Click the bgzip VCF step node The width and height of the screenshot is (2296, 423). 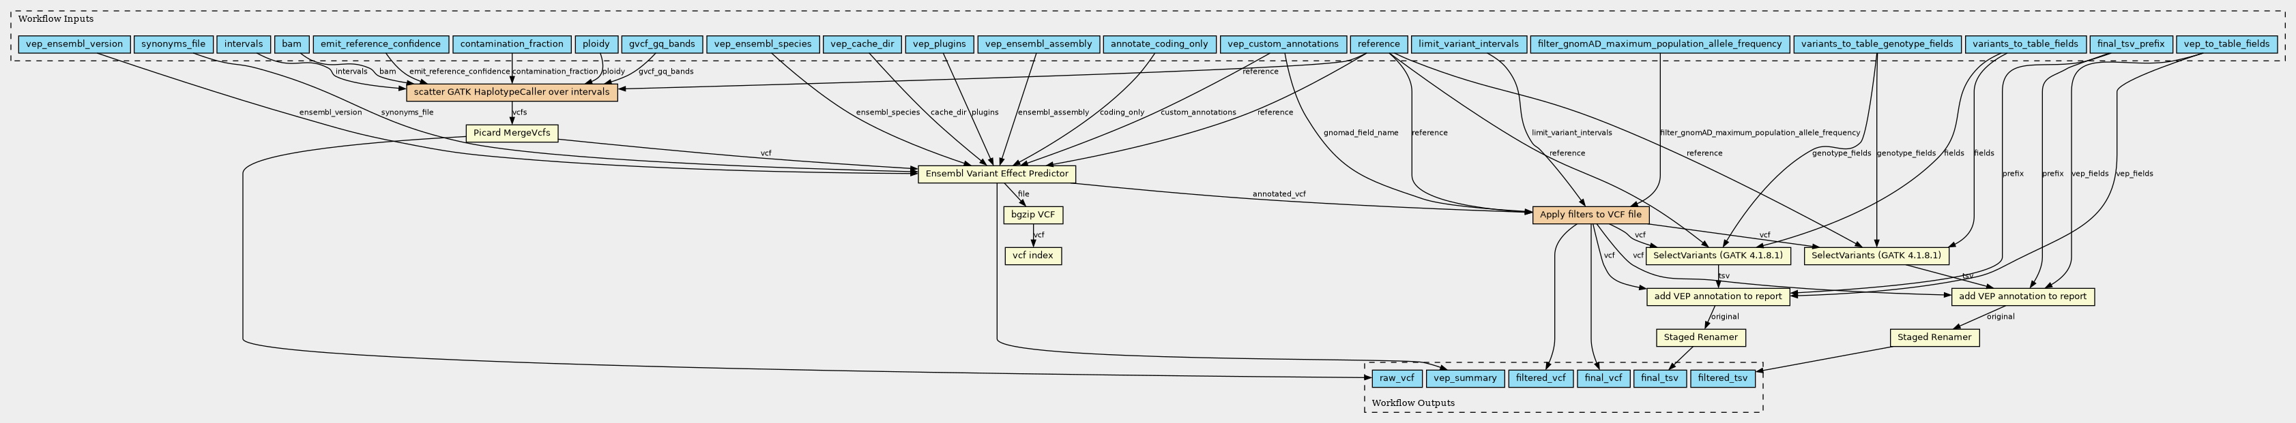pos(1033,215)
